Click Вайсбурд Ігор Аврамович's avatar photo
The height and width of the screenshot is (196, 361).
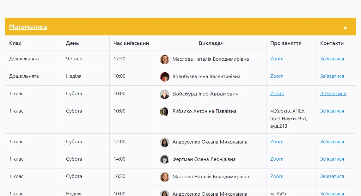165,94
